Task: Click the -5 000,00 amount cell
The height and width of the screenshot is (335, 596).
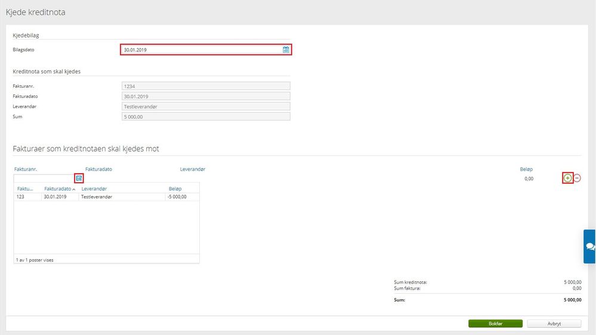Action: point(177,197)
